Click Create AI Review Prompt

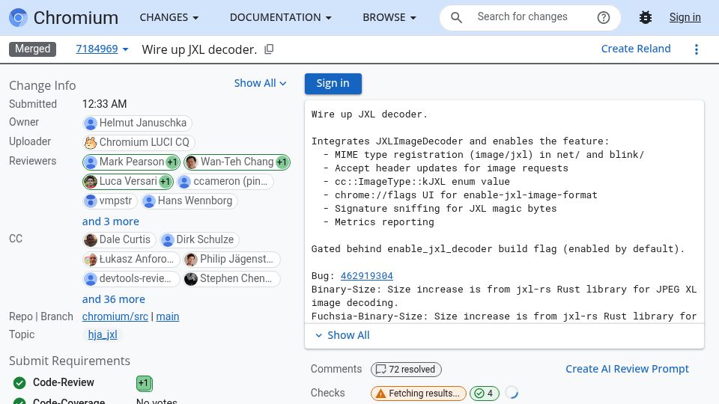pos(627,369)
